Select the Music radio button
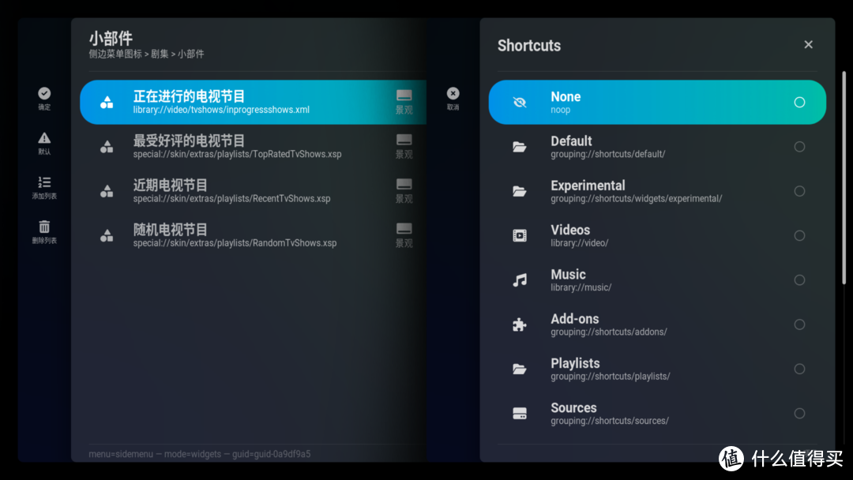The height and width of the screenshot is (480, 853). (x=799, y=280)
